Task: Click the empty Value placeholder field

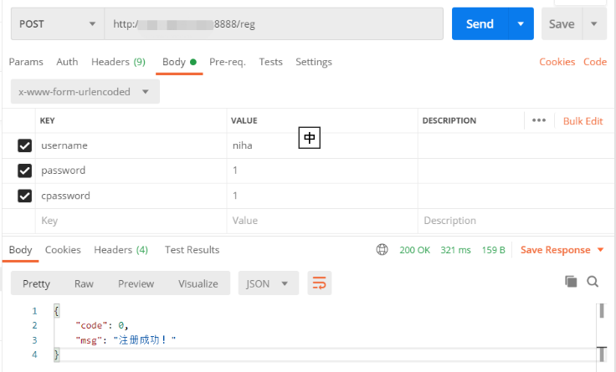Action: 322,221
